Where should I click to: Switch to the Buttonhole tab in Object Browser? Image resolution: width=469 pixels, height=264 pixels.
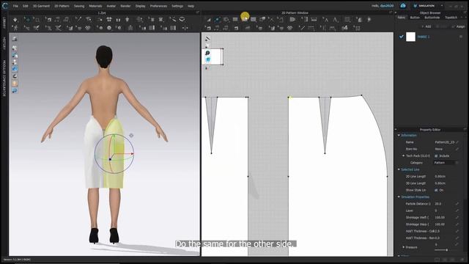pos(432,18)
